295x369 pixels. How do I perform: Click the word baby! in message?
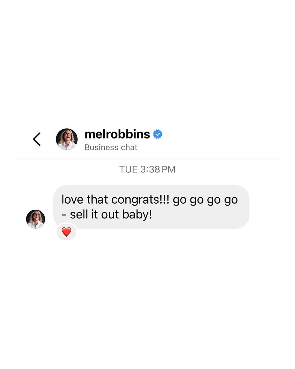click(x=137, y=215)
